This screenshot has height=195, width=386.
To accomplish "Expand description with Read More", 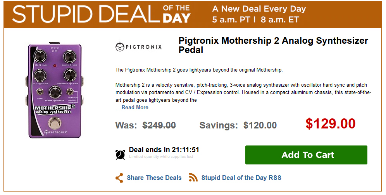I will pos(135,107).
